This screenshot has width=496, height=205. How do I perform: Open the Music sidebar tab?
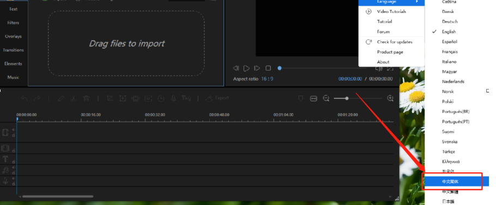13,77
